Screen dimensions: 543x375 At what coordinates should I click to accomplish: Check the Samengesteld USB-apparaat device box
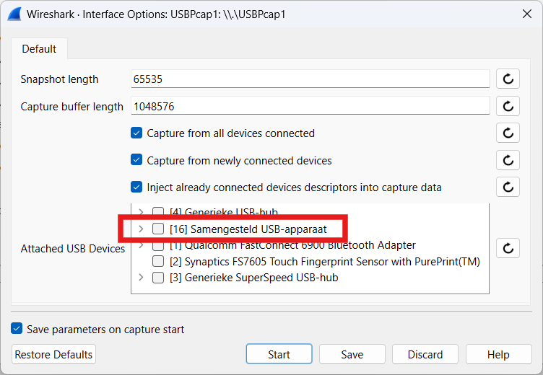158,229
